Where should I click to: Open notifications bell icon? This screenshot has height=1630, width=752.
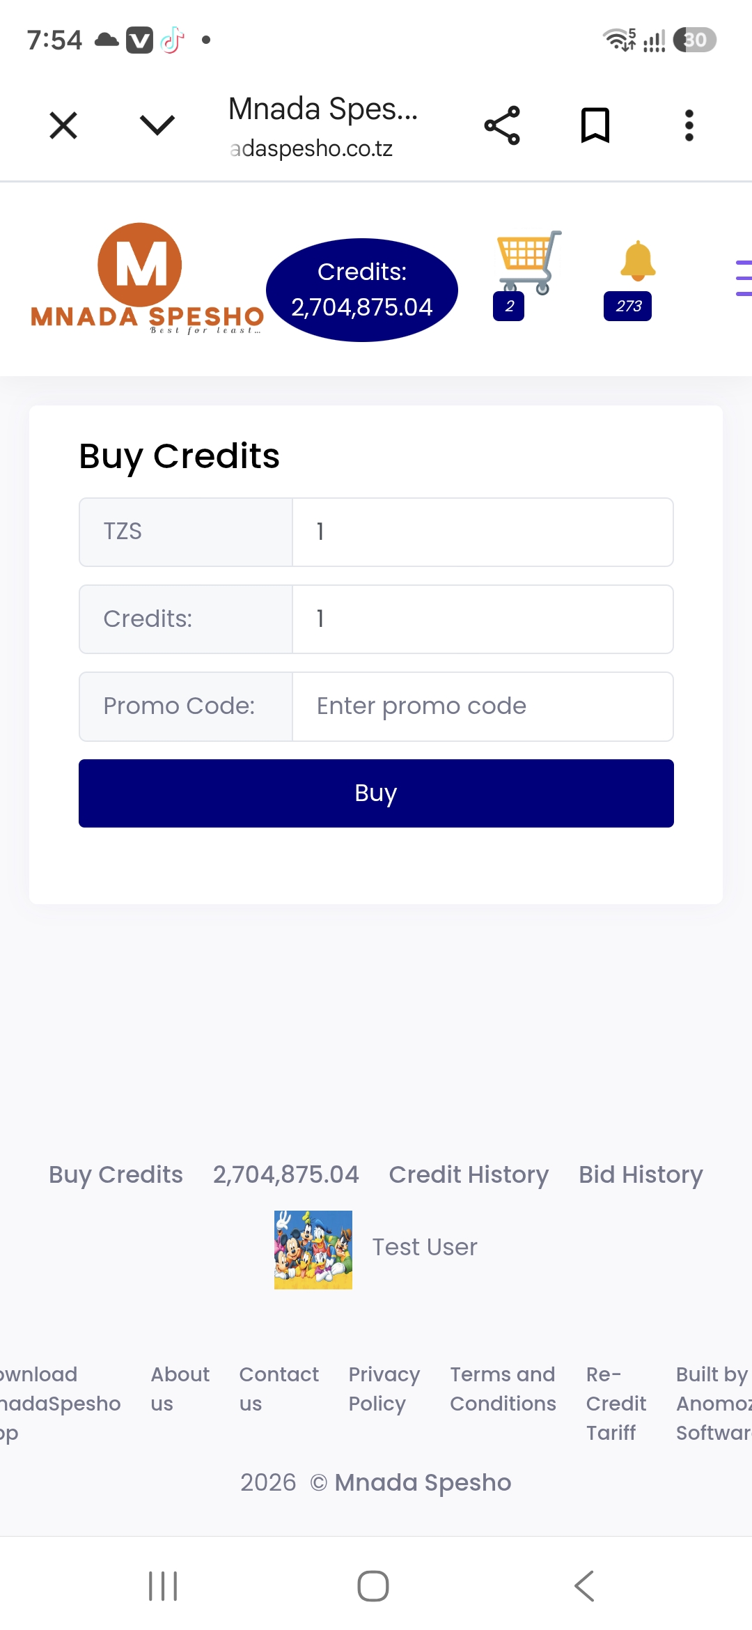(x=638, y=261)
